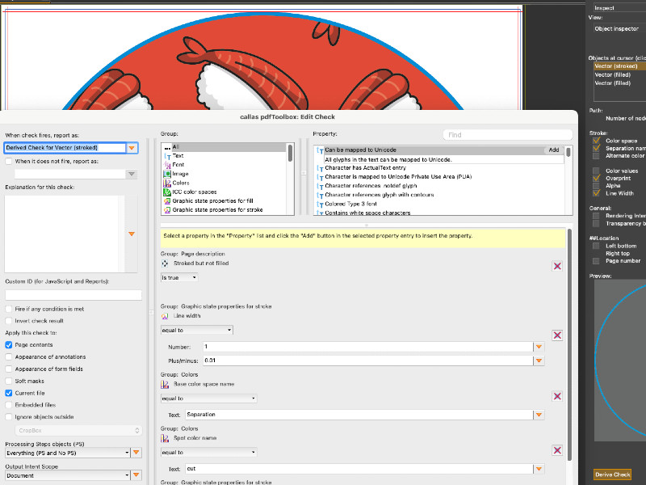Enable Soft masks checkbox
Image resolution: width=646 pixels, height=485 pixels.
point(9,381)
